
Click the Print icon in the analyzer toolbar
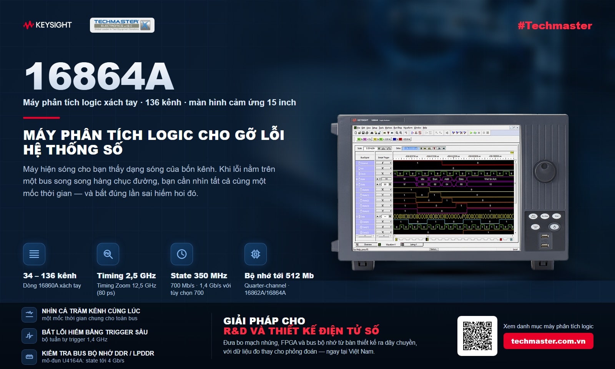pyautogui.click(x=367, y=133)
